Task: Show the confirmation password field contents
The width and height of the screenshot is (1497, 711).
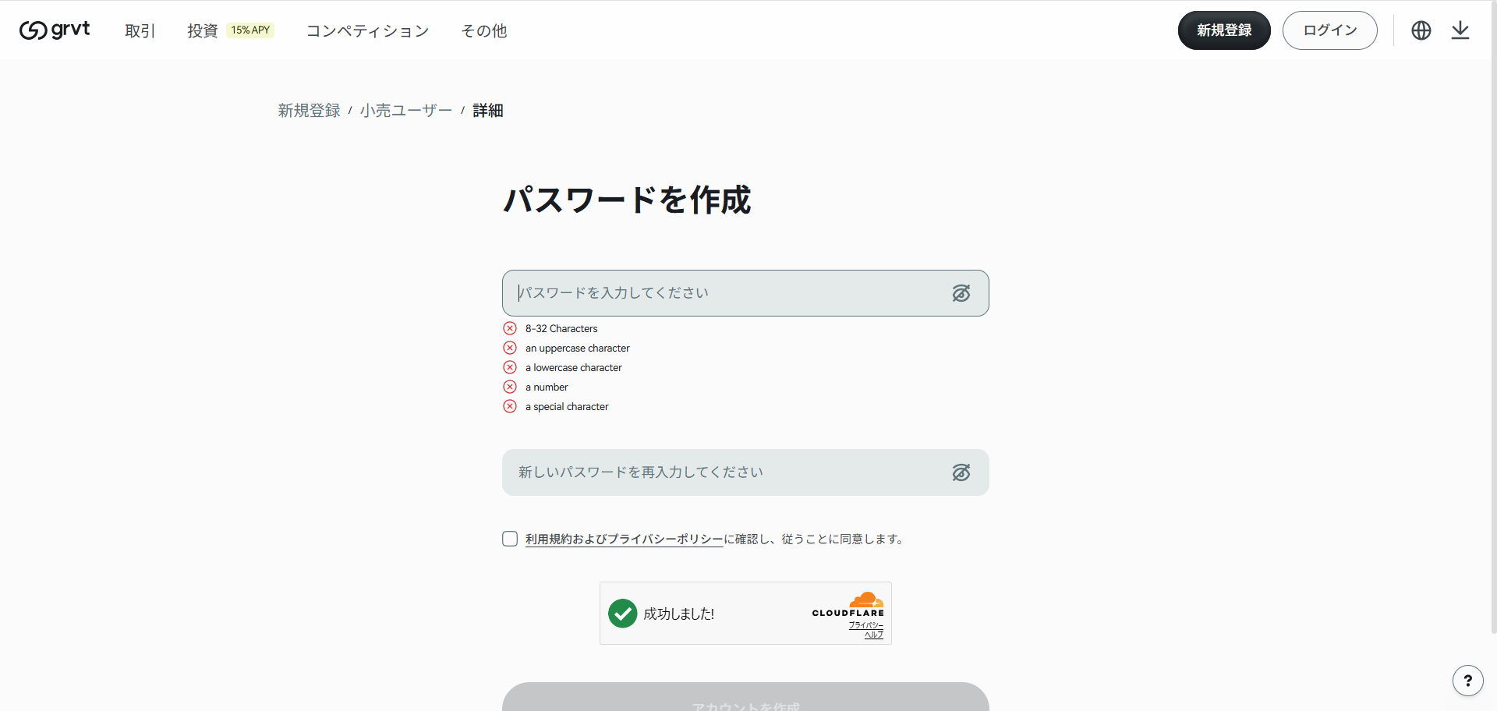Action: pyautogui.click(x=961, y=472)
